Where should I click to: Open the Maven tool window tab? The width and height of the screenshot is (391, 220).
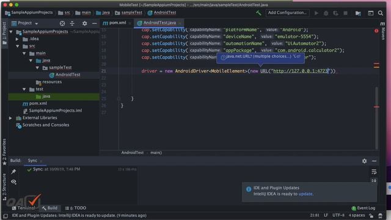[383, 31]
